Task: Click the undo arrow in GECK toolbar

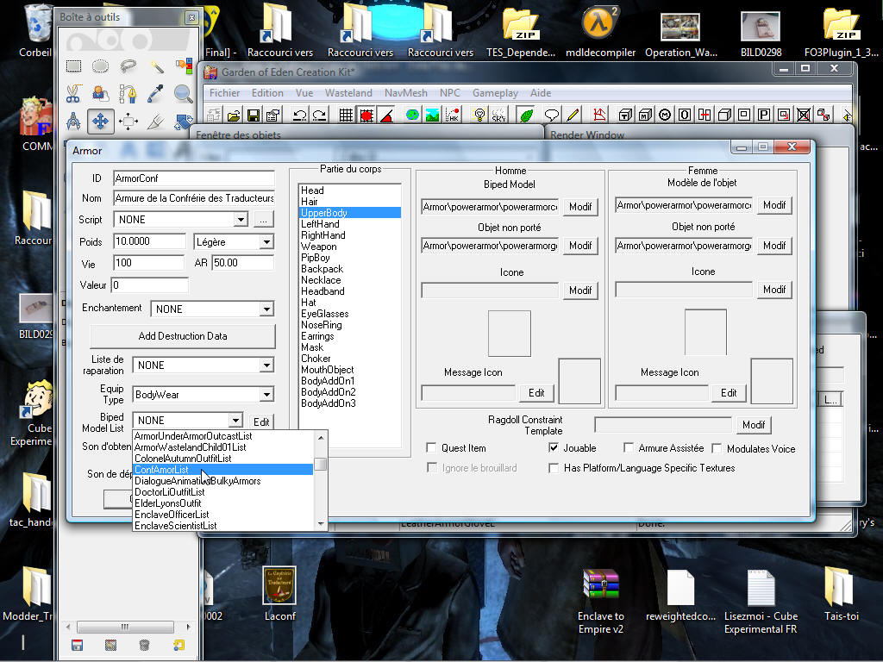Action: [x=299, y=116]
